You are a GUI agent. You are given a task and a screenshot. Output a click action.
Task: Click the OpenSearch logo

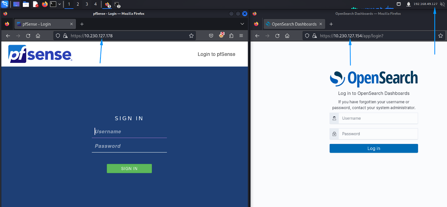pyautogui.click(x=374, y=78)
